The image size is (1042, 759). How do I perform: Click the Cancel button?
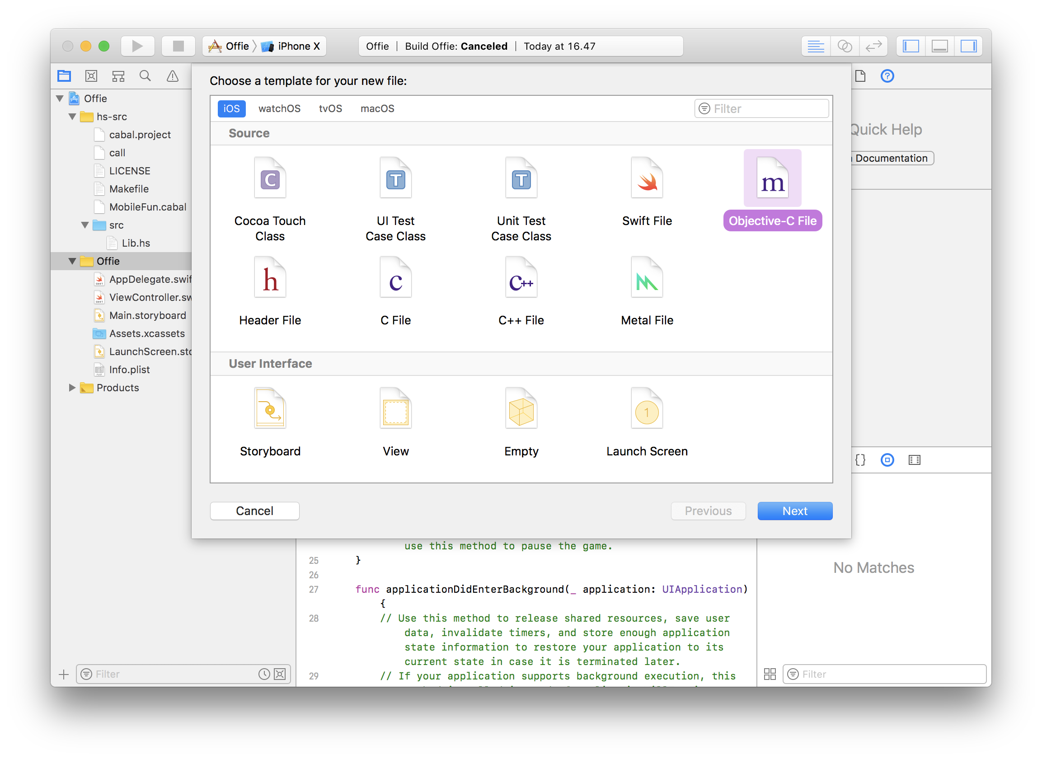[254, 511]
